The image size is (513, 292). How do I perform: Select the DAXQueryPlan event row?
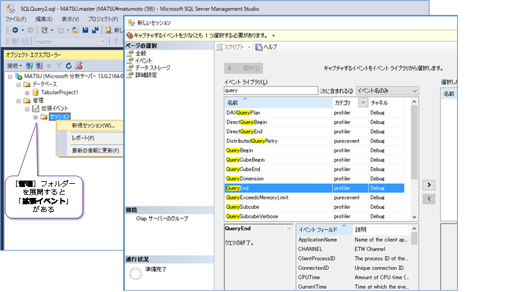[x=314, y=113]
